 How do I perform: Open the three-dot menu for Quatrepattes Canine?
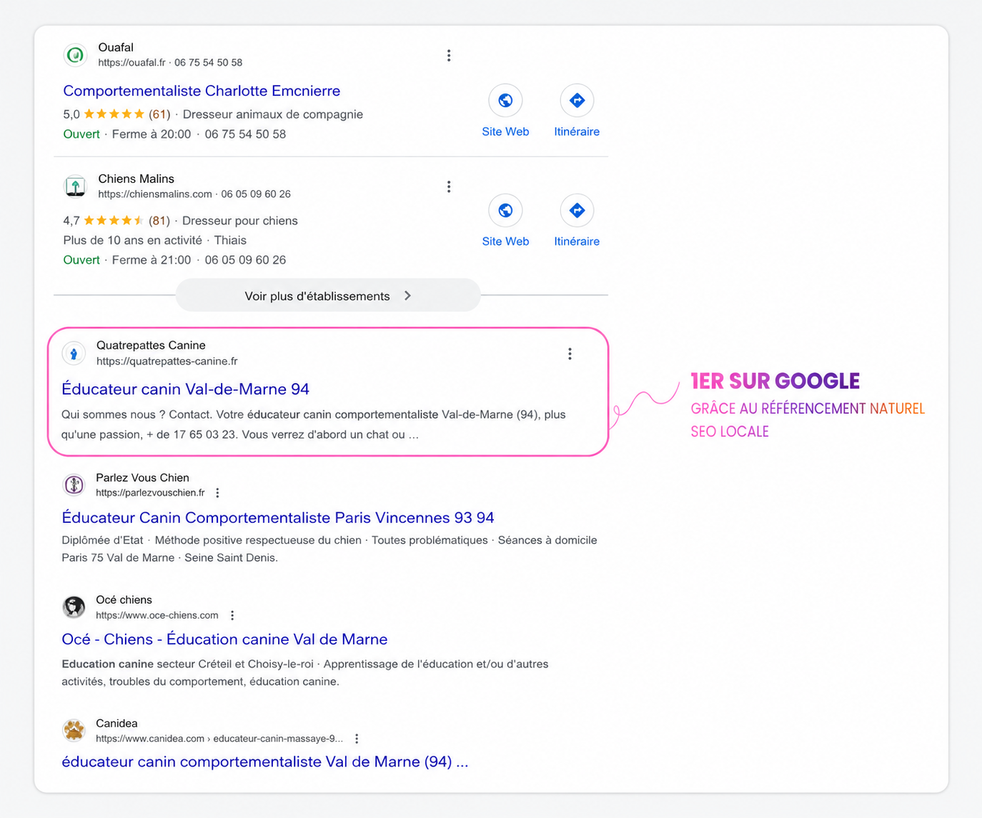coord(570,354)
